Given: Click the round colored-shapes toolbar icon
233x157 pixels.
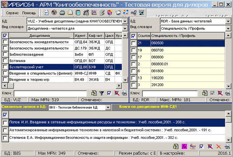Looking at the screenshot, I should [54, 13].
